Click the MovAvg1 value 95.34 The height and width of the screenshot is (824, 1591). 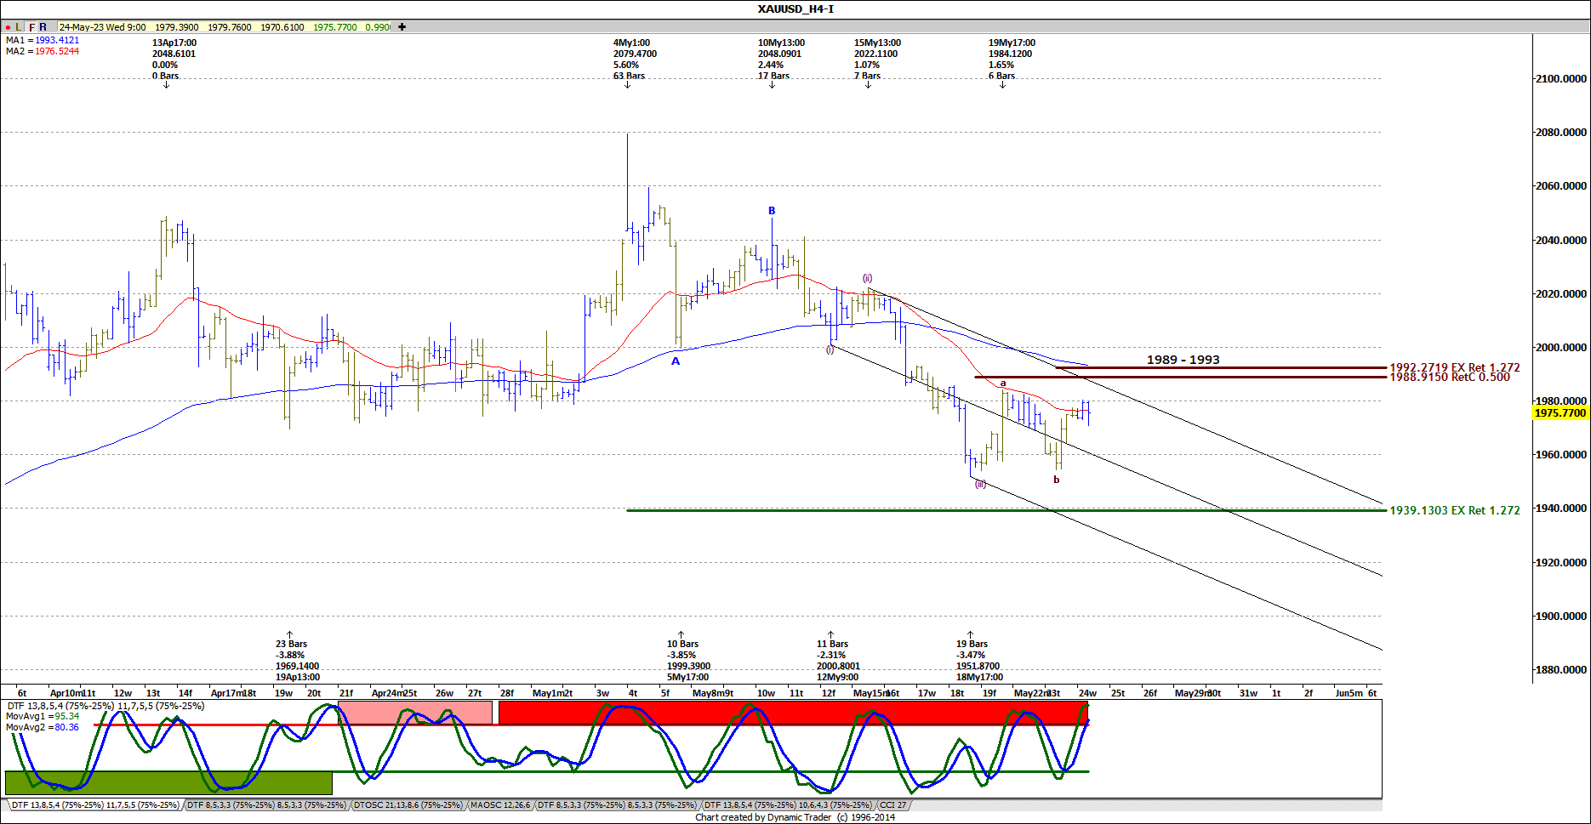pyautogui.click(x=67, y=716)
